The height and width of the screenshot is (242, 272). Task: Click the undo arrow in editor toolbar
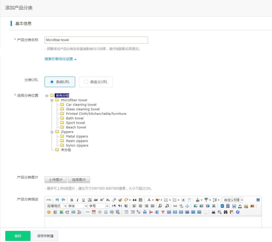[x=57, y=200]
